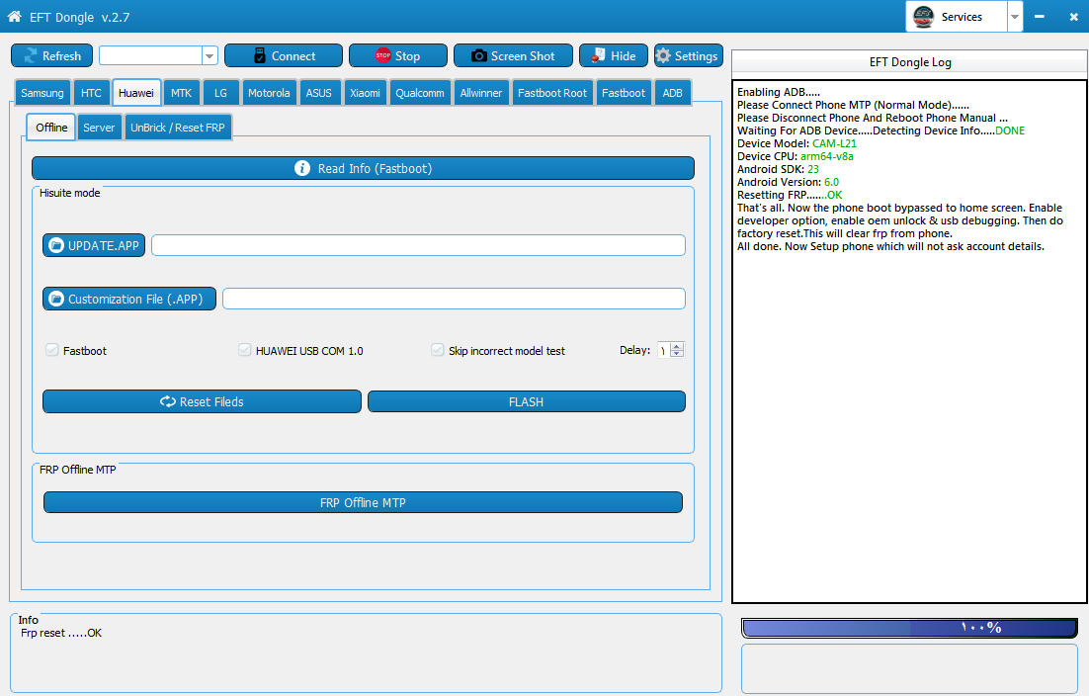Screen dimensions: 1089x696
Task: Switch to the Allwinner tab
Action: (480, 92)
